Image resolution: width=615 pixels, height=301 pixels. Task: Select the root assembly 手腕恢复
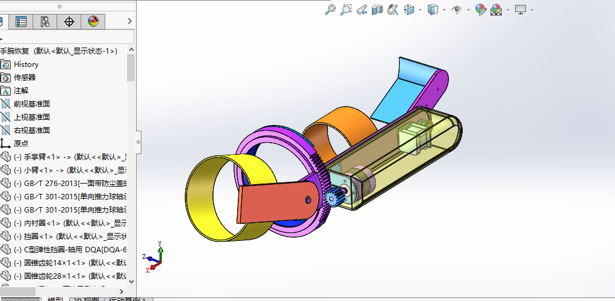click(59, 51)
